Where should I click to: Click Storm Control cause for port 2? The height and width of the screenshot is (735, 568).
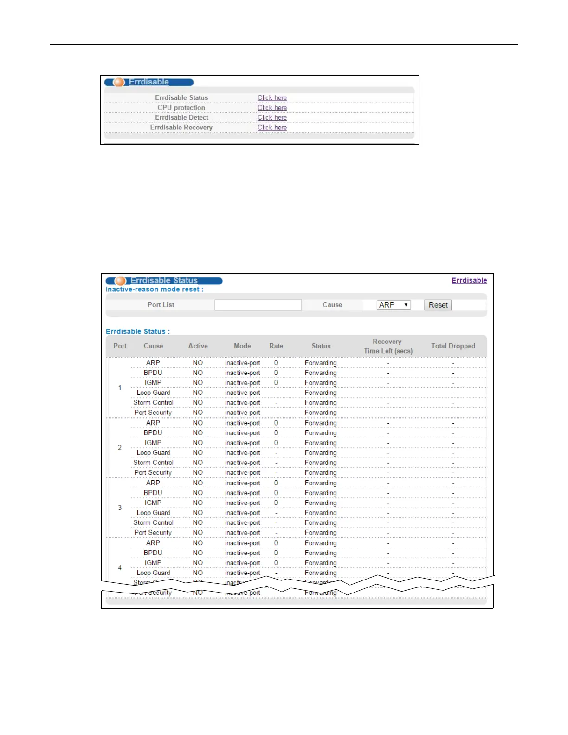[153, 463]
